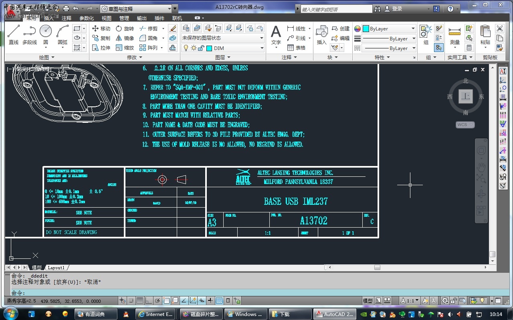Open the Layout1 tab

56,268
